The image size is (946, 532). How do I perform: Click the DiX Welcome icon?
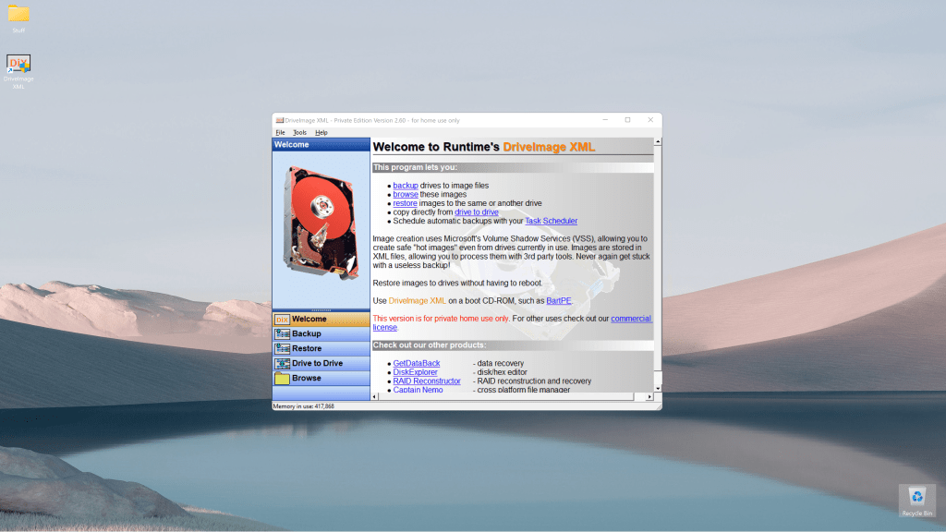click(x=282, y=319)
